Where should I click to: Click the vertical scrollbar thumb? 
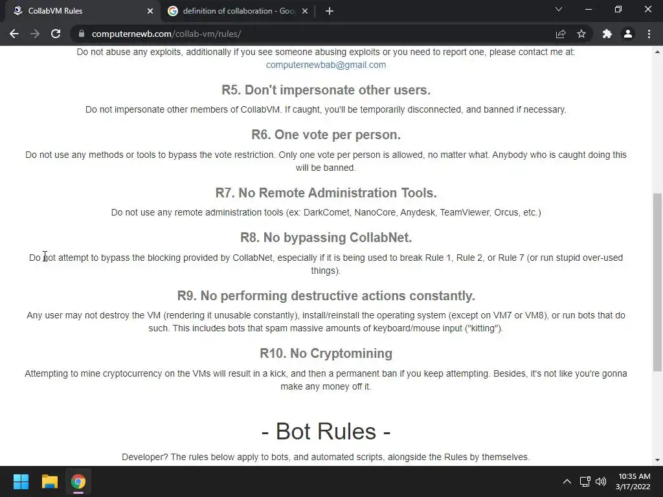point(657,282)
